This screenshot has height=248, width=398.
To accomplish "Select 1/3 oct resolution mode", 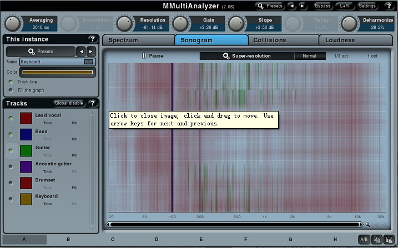I will (x=341, y=56).
